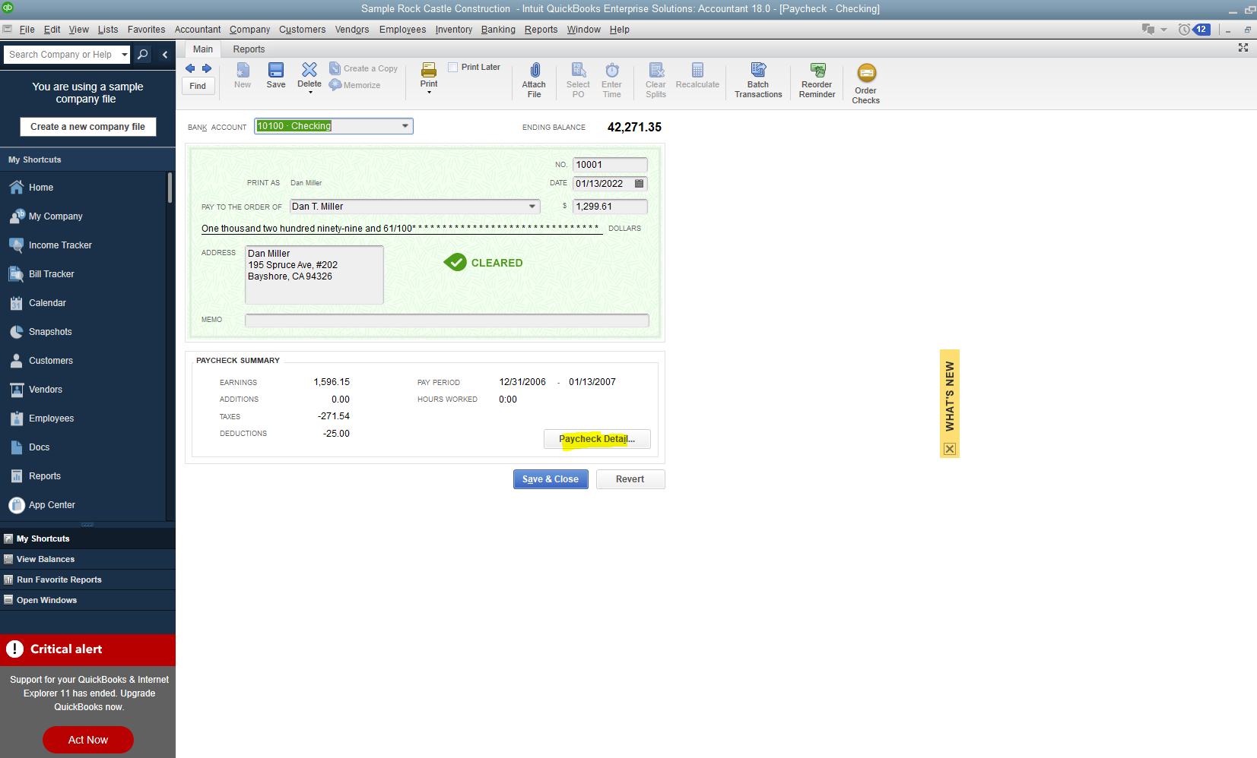Click the Paycheck Detail button
Viewport: 1257px width, 758px height.
(x=597, y=439)
